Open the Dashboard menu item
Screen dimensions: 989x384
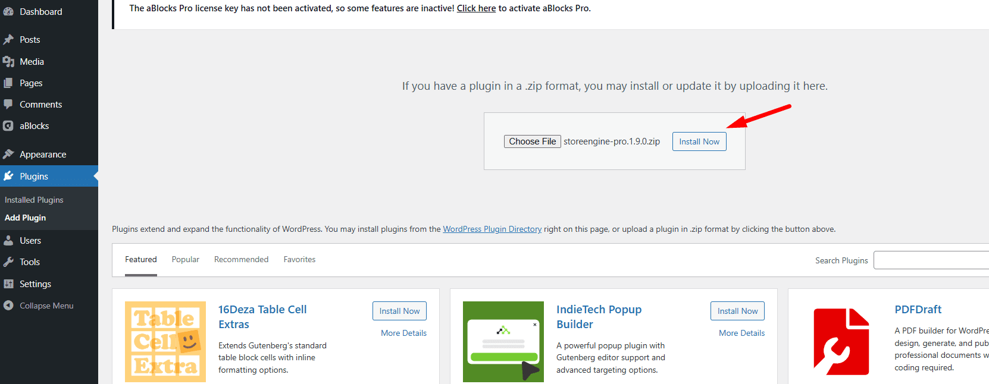point(49,12)
